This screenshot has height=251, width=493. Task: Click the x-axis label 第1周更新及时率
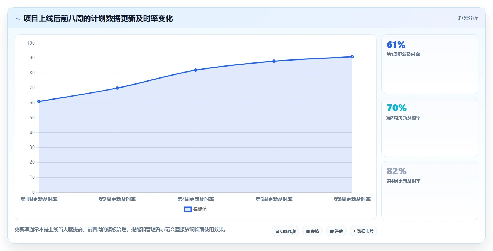pos(39,199)
